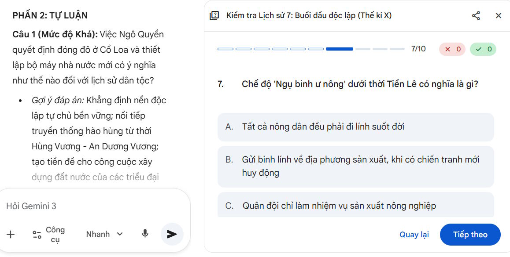Click the plus icon in the Gemini input bar

click(x=11, y=234)
